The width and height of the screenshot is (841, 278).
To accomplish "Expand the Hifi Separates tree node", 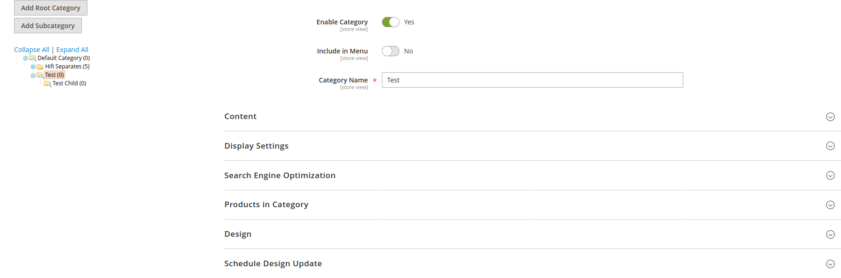I will pos(32,66).
